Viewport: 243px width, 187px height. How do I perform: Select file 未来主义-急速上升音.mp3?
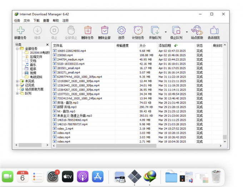coord(75,116)
